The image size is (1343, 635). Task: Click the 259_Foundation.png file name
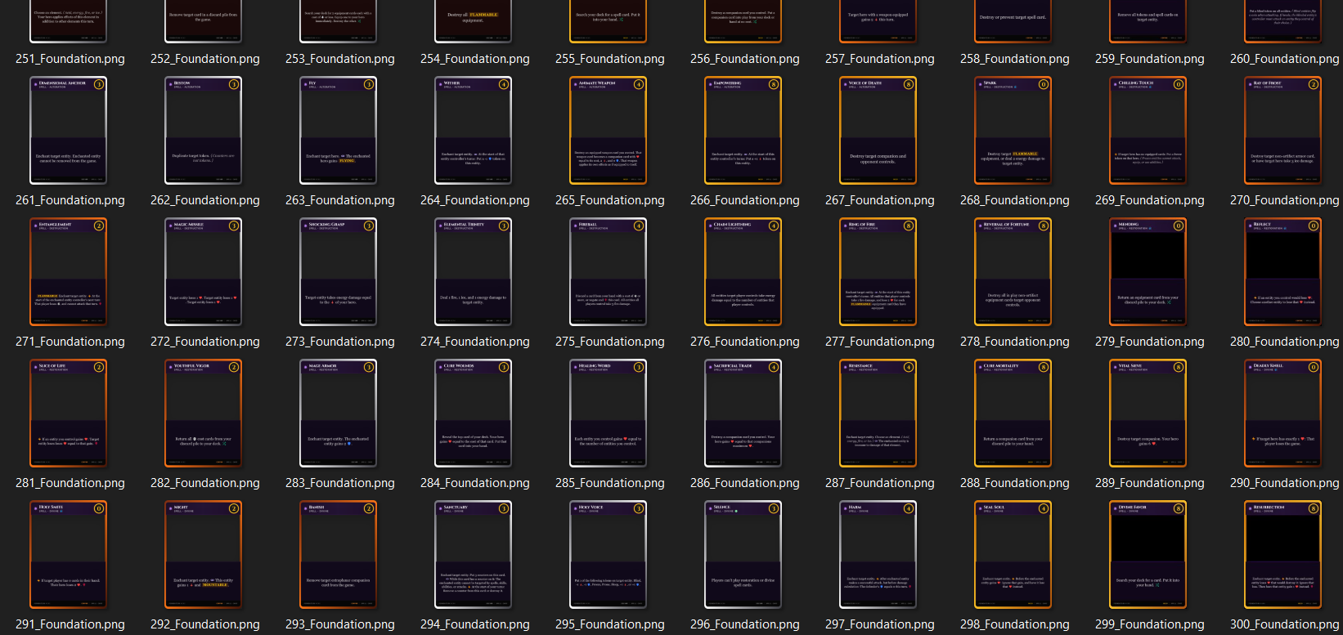1150,59
